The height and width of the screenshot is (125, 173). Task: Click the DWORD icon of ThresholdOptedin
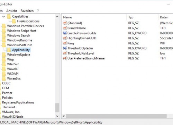[x=65, y=48]
